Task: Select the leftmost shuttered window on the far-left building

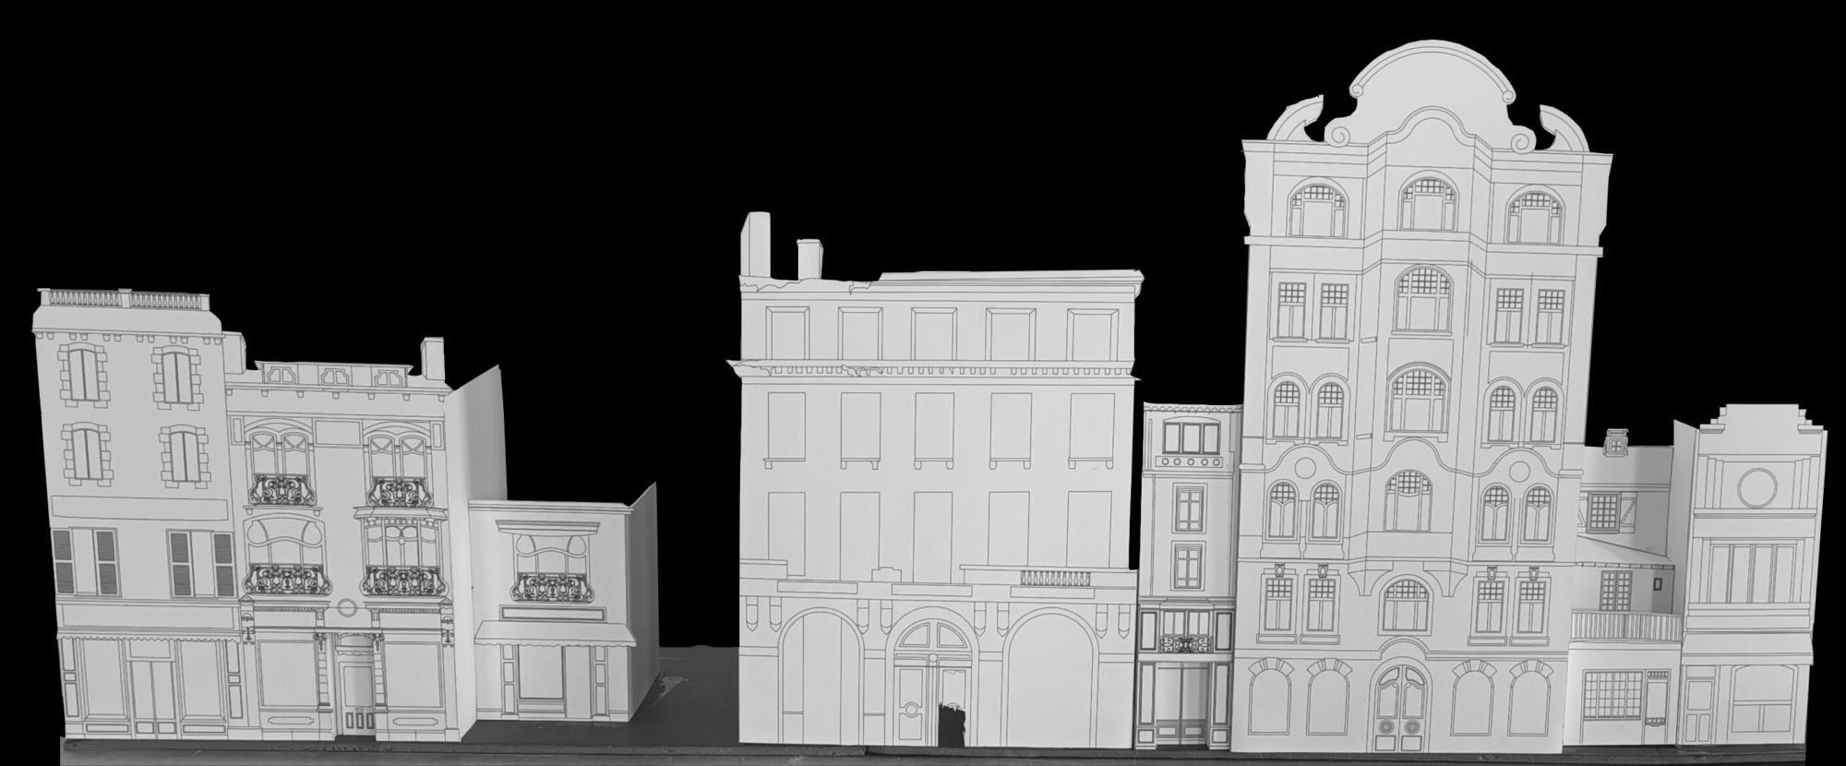Action: click(x=63, y=561)
